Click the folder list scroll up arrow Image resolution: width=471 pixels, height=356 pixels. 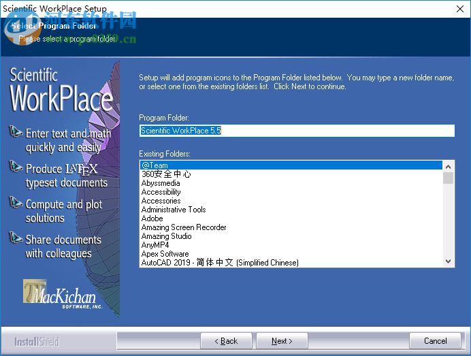click(448, 167)
